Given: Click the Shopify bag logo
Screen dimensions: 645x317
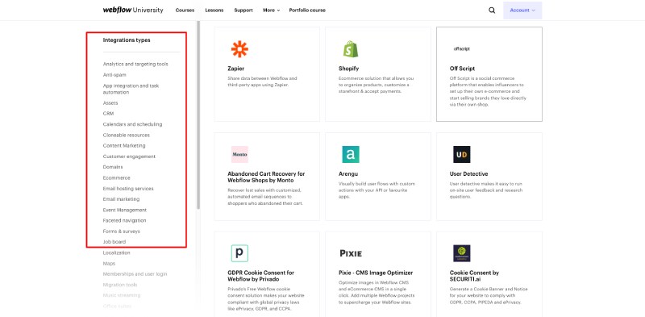Looking at the screenshot, I should pos(351,49).
